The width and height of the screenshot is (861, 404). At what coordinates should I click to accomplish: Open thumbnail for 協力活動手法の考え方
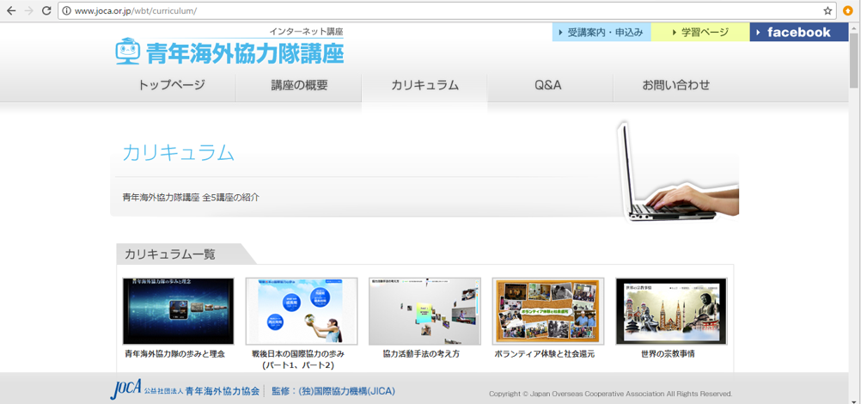pyautogui.click(x=424, y=311)
